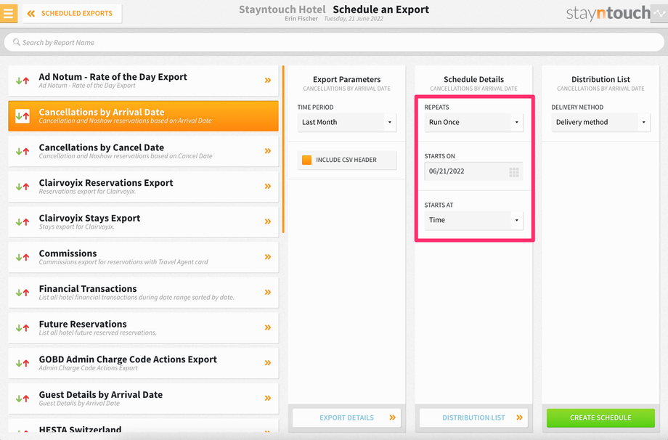The height and width of the screenshot is (440, 668).
Task: Go back to Scheduled Exports
Action: [72, 14]
